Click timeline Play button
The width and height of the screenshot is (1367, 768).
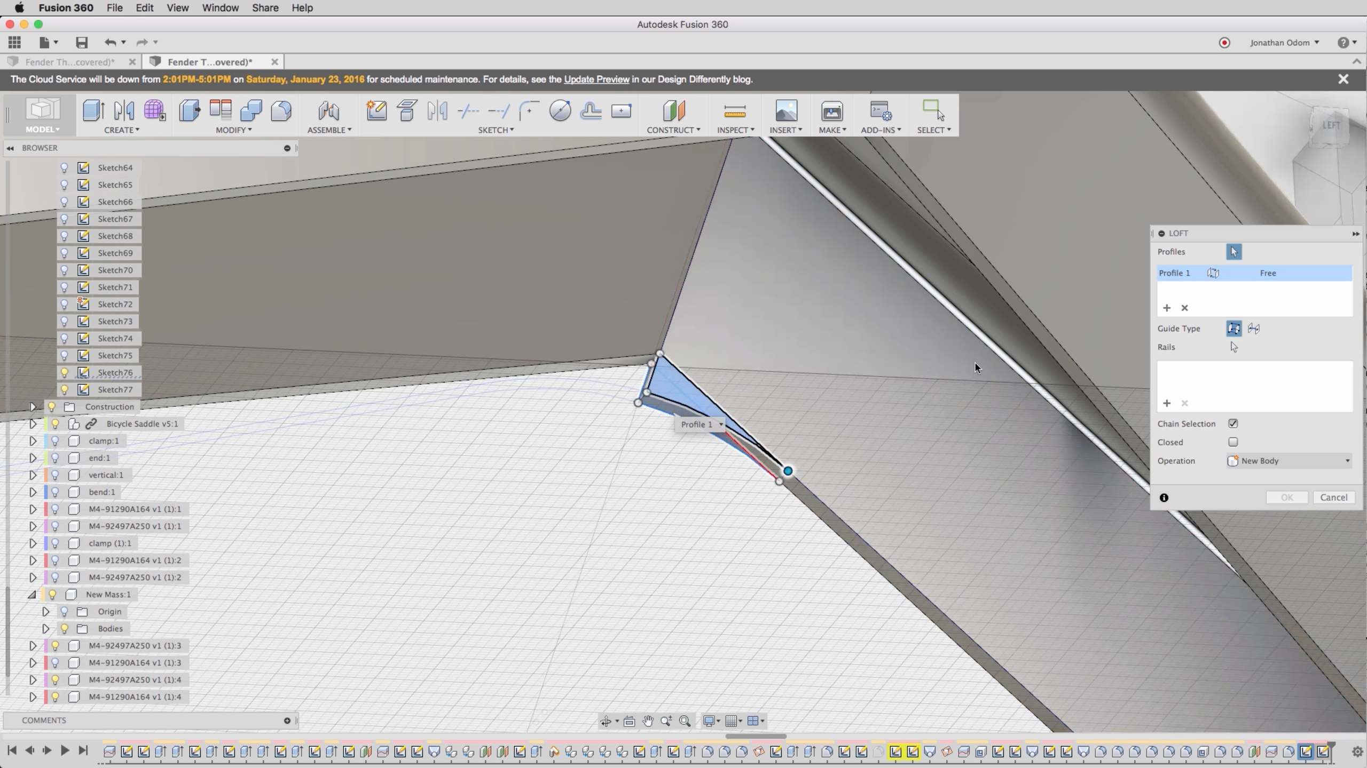pos(65,750)
